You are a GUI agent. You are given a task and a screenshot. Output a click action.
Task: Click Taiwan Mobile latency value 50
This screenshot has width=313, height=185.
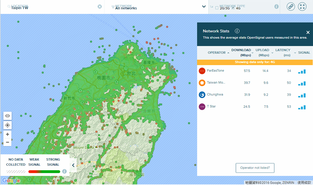click(x=289, y=83)
